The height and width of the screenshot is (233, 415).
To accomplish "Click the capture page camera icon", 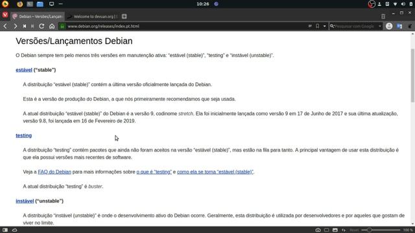I will [x=318, y=230].
